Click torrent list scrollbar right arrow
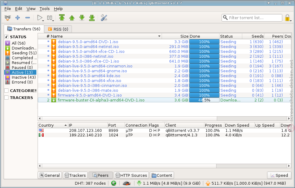 click(x=289, y=118)
